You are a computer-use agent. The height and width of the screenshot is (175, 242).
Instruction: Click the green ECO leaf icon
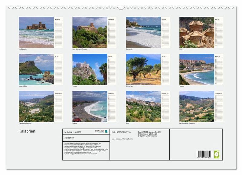pos(216,154)
